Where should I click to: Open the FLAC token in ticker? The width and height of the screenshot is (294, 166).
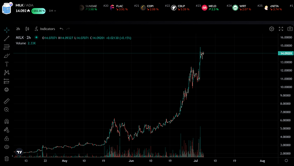click(x=119, y=8)
